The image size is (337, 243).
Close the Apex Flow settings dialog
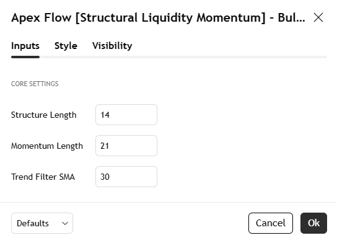coord(318,17)
